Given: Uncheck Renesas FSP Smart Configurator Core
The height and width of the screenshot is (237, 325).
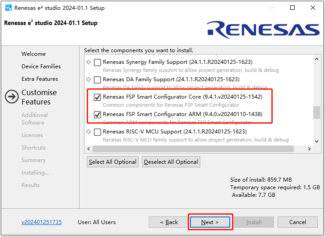Looking at the screenshot, I should point(97,97).
